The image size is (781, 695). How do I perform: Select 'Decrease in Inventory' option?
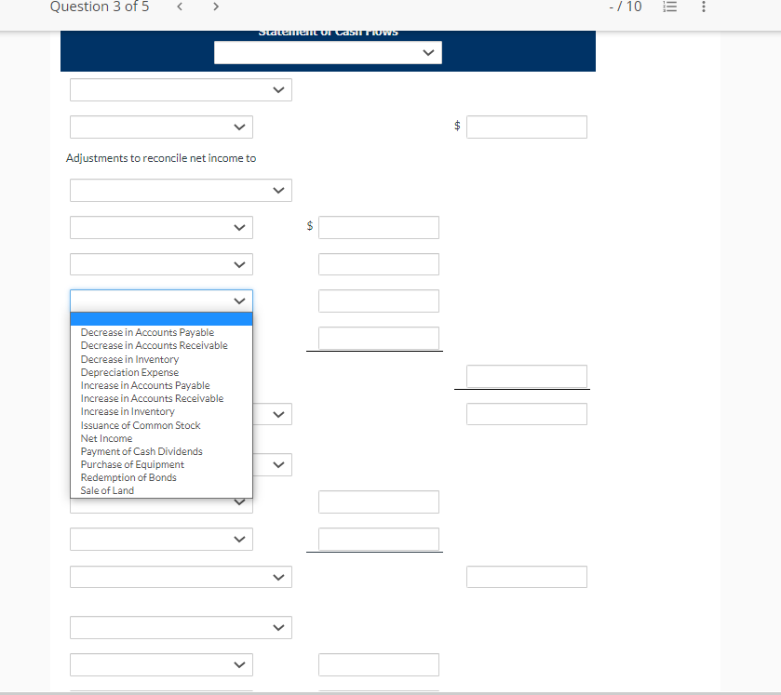(x=161, y=359)
